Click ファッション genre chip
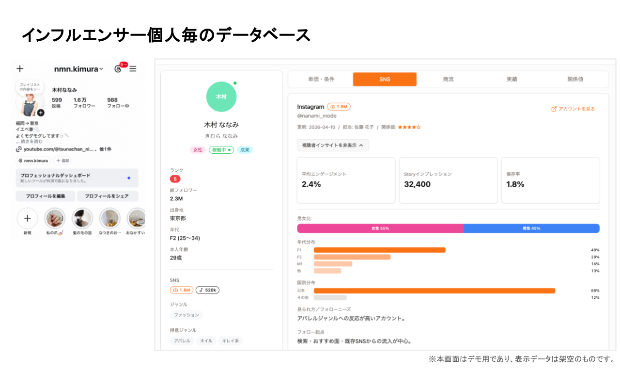The height and width of the screenshot is (388, 620). click(x=186, y=315)
